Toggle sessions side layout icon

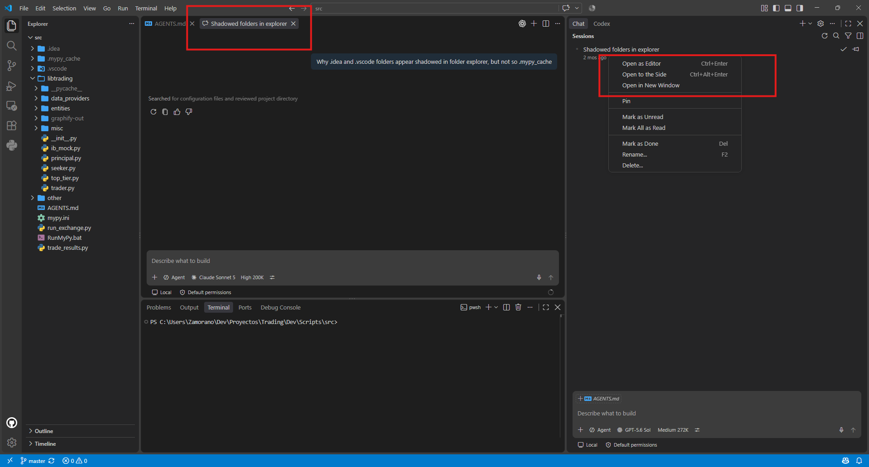pos(860,36)
